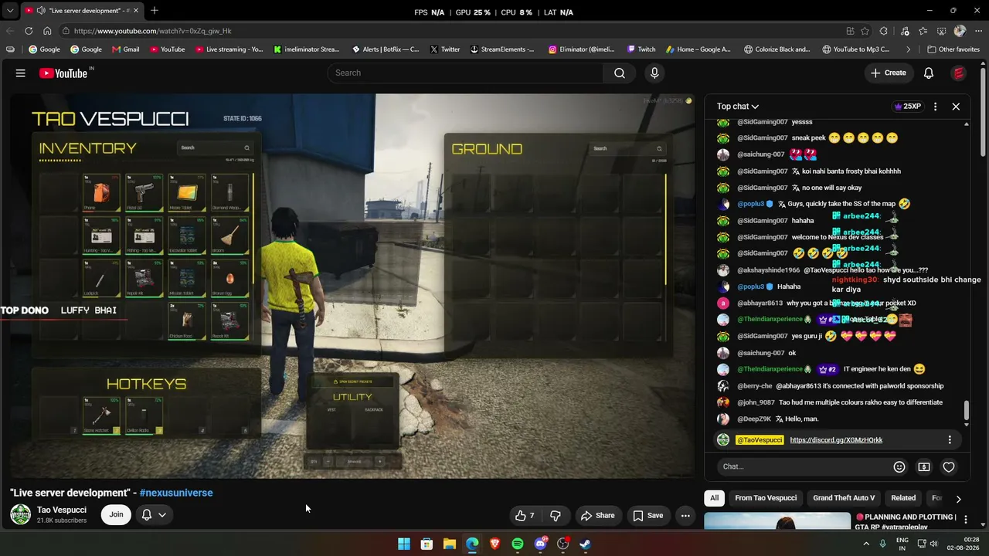
Task: Open the YouTube guide hamburger menu
Action: (x=21, y=73)
